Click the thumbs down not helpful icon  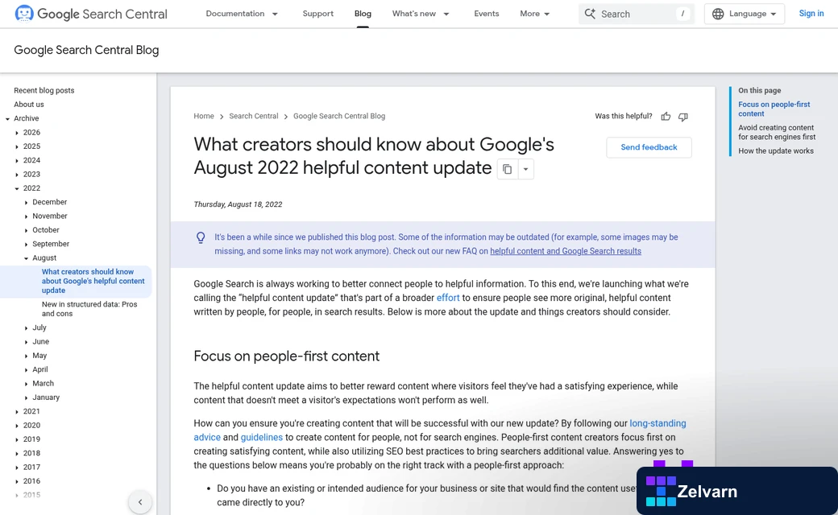coord(683,117)
